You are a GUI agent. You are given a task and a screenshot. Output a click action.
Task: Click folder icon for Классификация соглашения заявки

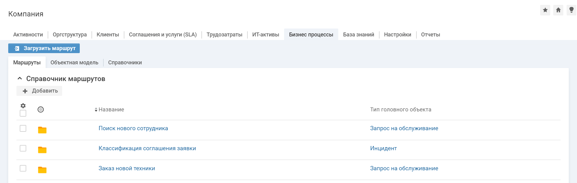pyautogui.click(x=42, y=150)
